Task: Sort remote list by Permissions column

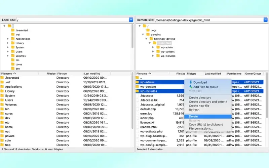Action: click(x=234, y=74)
